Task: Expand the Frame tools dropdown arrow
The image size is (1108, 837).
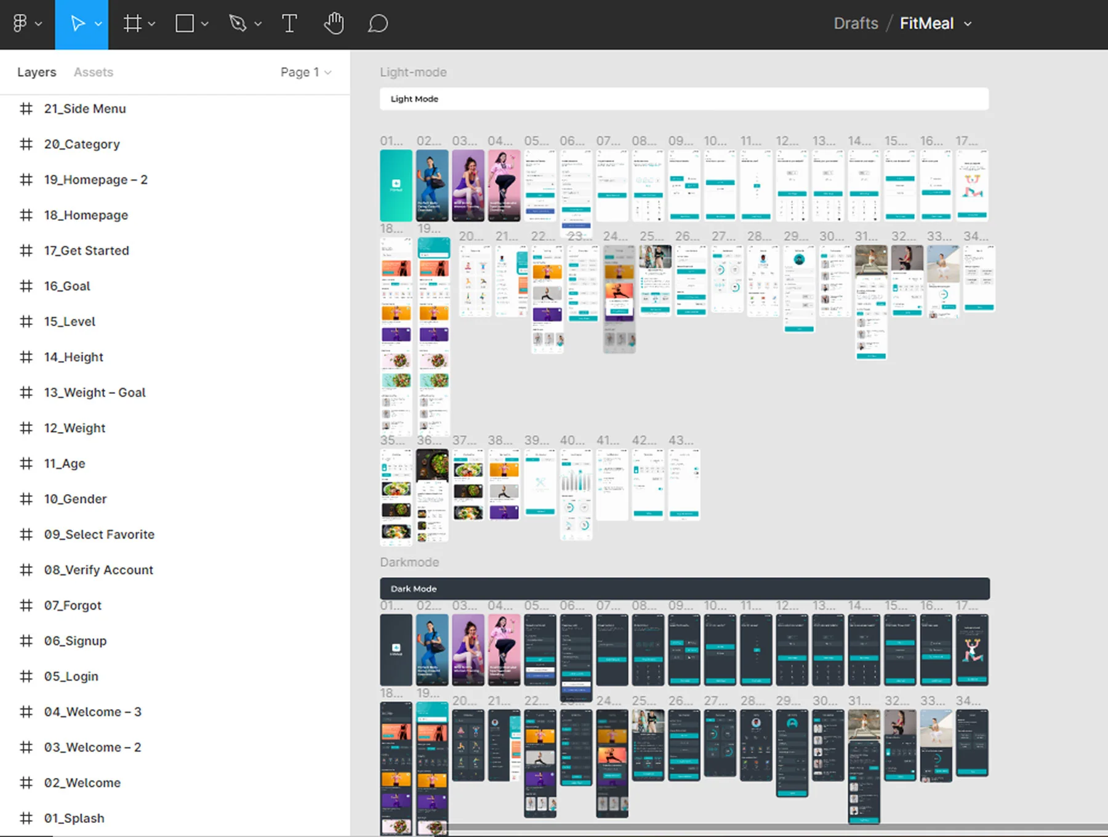Action: tap(151, 24)
